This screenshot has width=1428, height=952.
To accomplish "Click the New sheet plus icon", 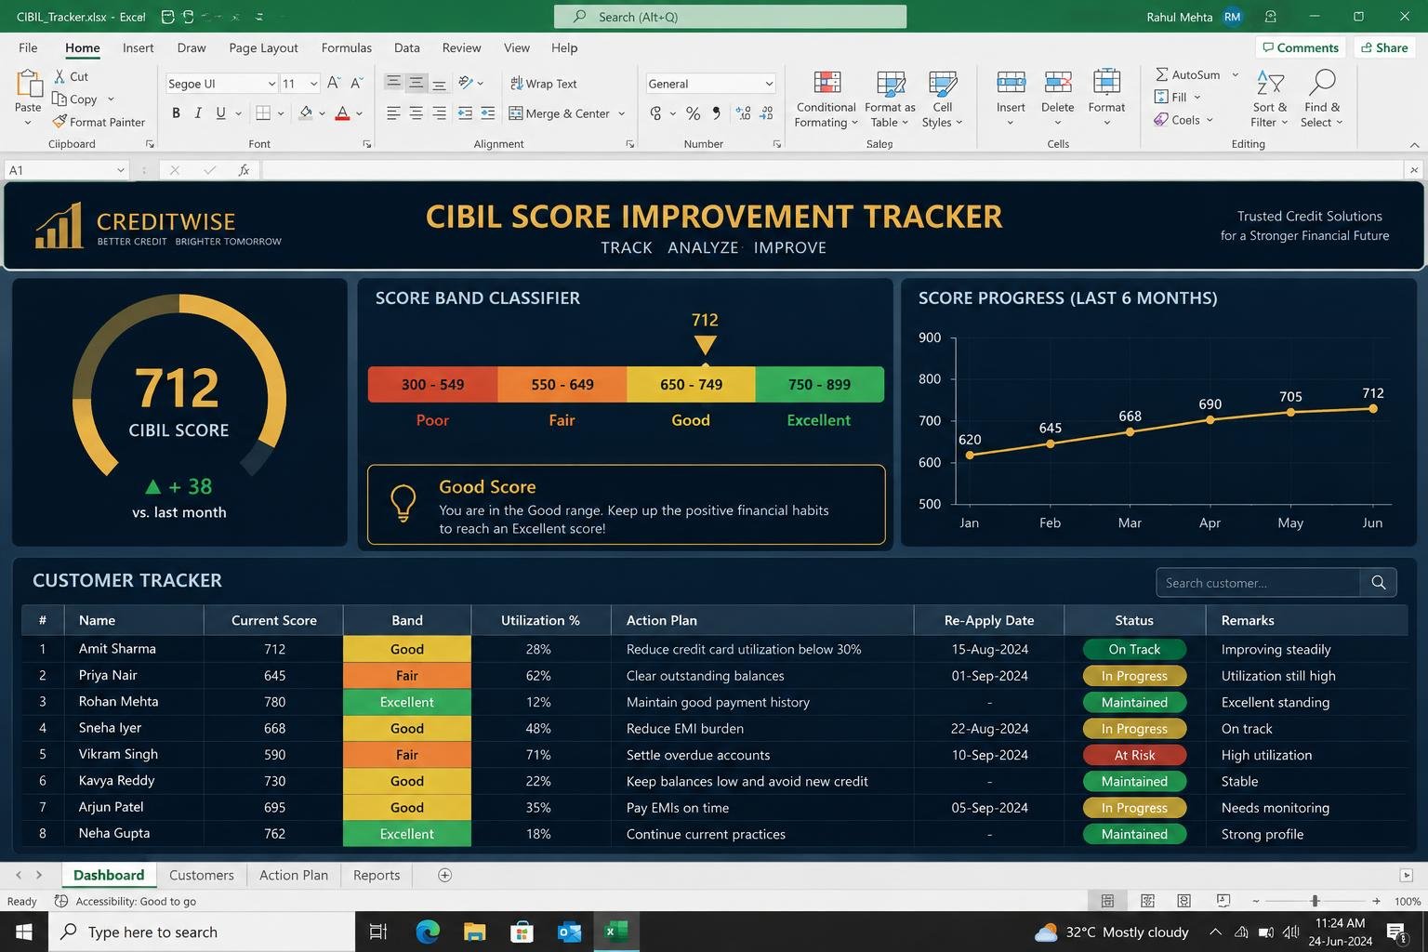I will point(444,875).
